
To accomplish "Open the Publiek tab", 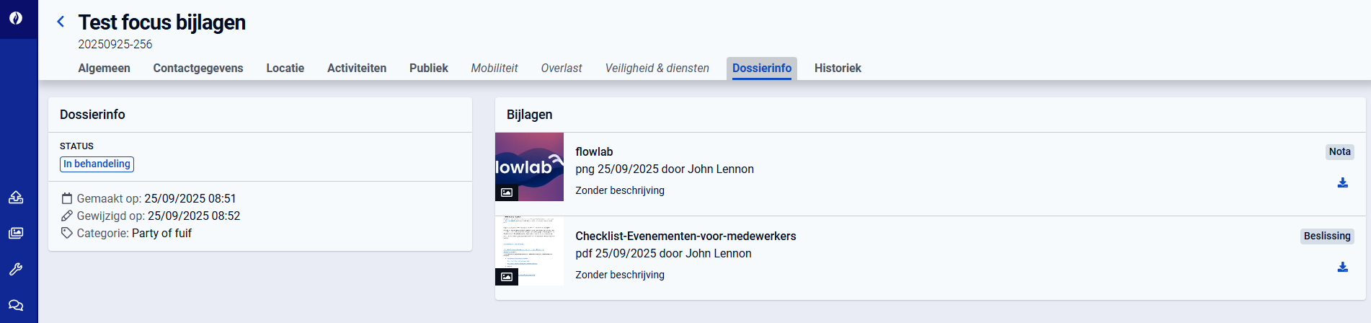I will click(428, 68).
